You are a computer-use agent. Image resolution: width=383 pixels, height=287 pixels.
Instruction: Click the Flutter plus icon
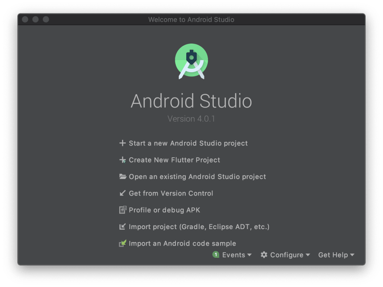tap(122, 160)
